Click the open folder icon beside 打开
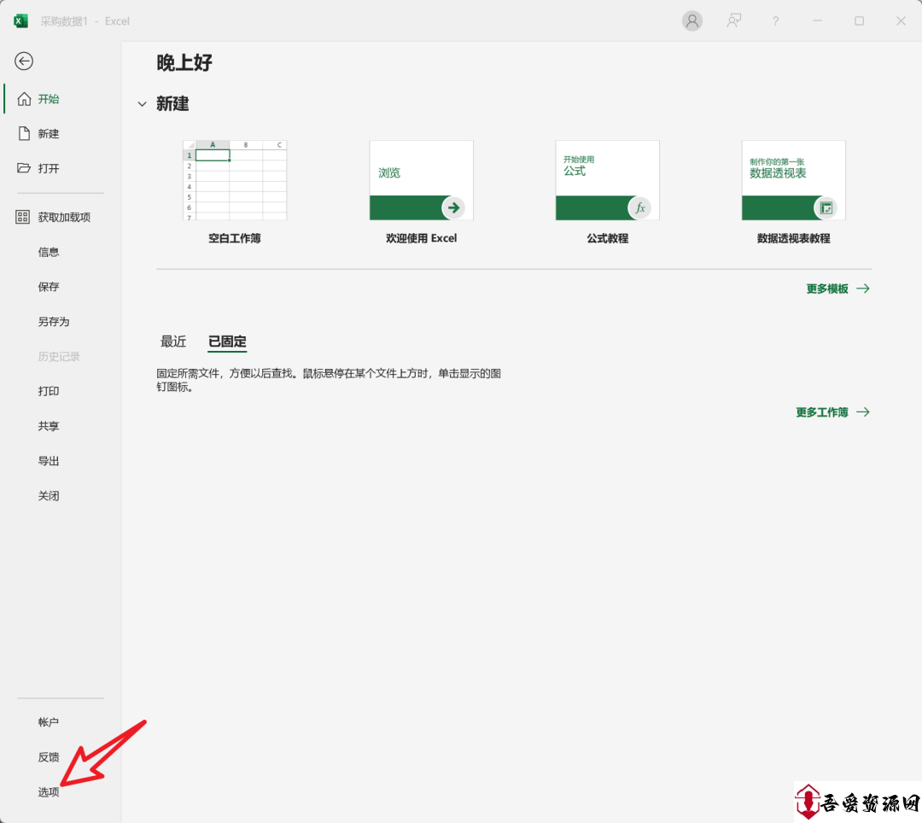Image resolution: width=922 pixels, height=823 pixels. click(x=24, y=168)
